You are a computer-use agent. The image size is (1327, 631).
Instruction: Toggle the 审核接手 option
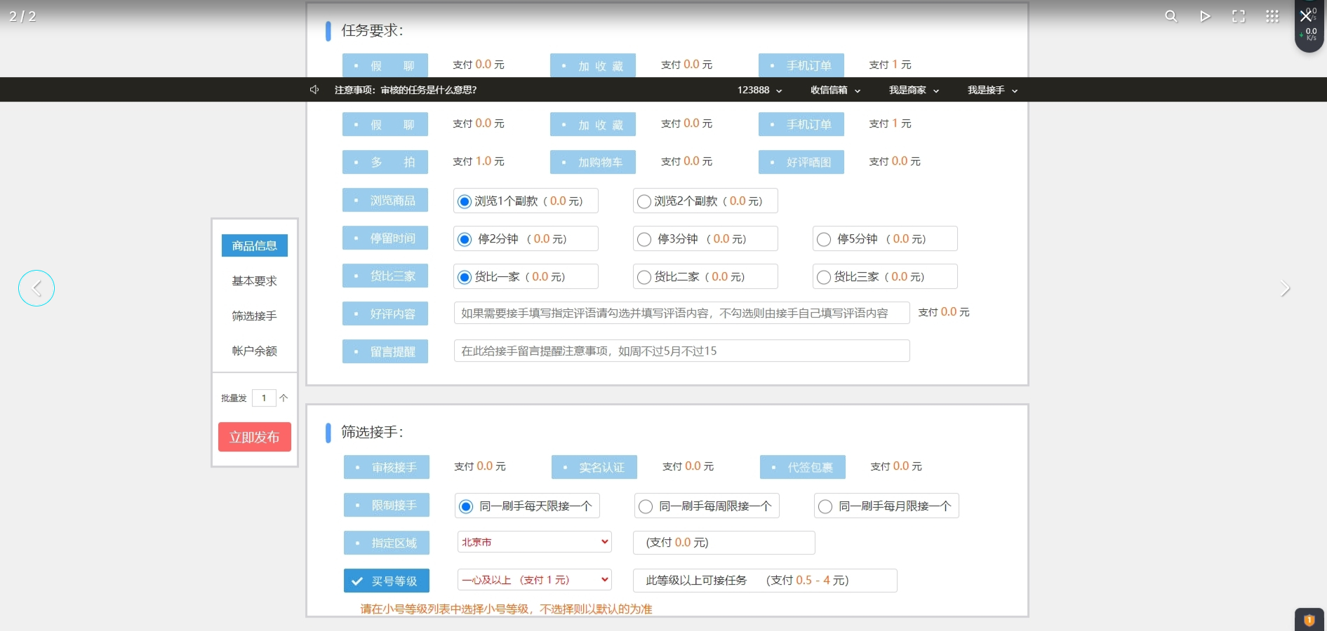point(387,467)
